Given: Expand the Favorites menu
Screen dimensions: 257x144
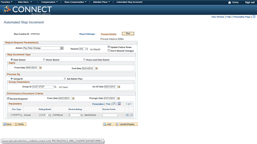Looking at the screenshot, I should coord(6,2).
